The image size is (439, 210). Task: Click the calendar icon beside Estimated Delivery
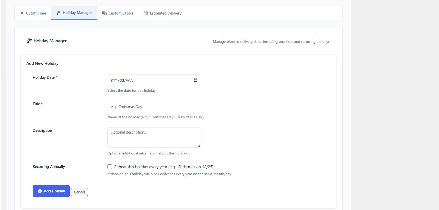click(146, 13)
